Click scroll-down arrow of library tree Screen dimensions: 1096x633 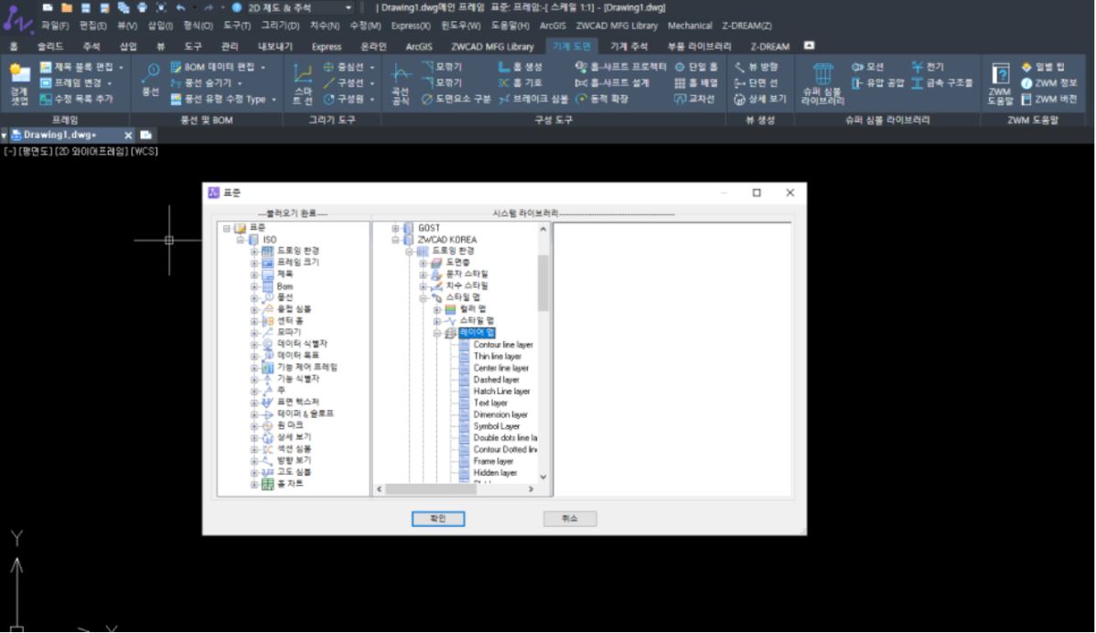(543, 477)
